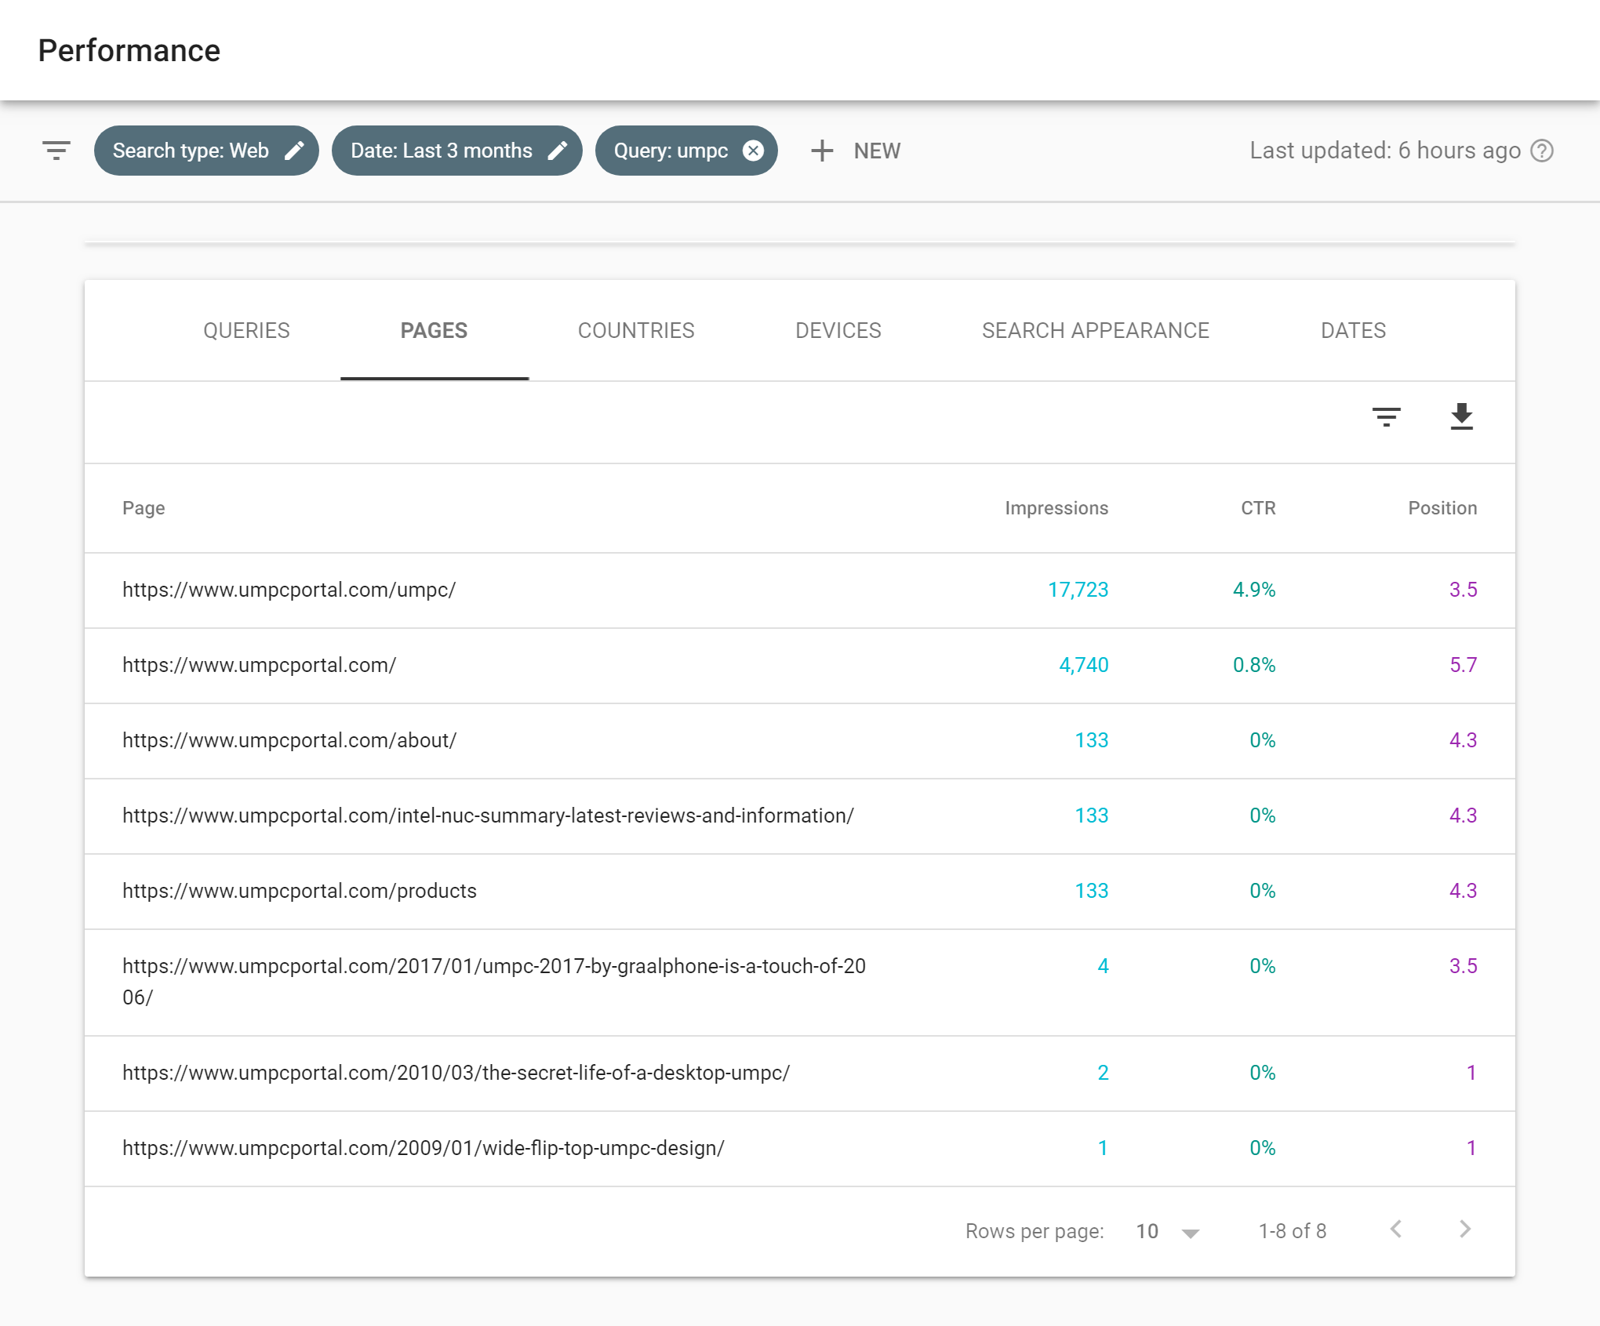
Task: Open the Devices tab
Action: point(838,330)
